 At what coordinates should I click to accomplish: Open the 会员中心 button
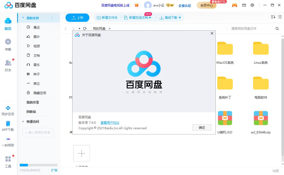coord(207,5)
